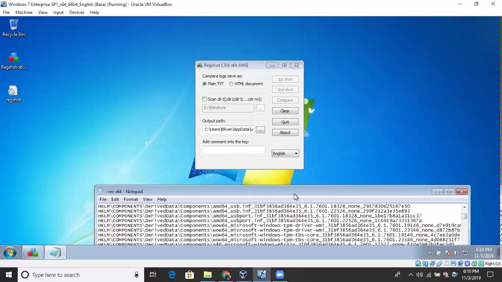Open the English language dropdown in Regshot
The width and height of the screenshot is (502, 282).
point(286,154)
